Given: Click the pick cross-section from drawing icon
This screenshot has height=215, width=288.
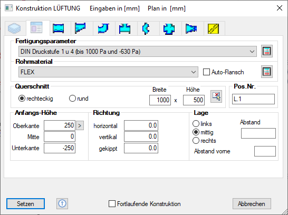Looking at the screenshot, I should pos(216,96).
